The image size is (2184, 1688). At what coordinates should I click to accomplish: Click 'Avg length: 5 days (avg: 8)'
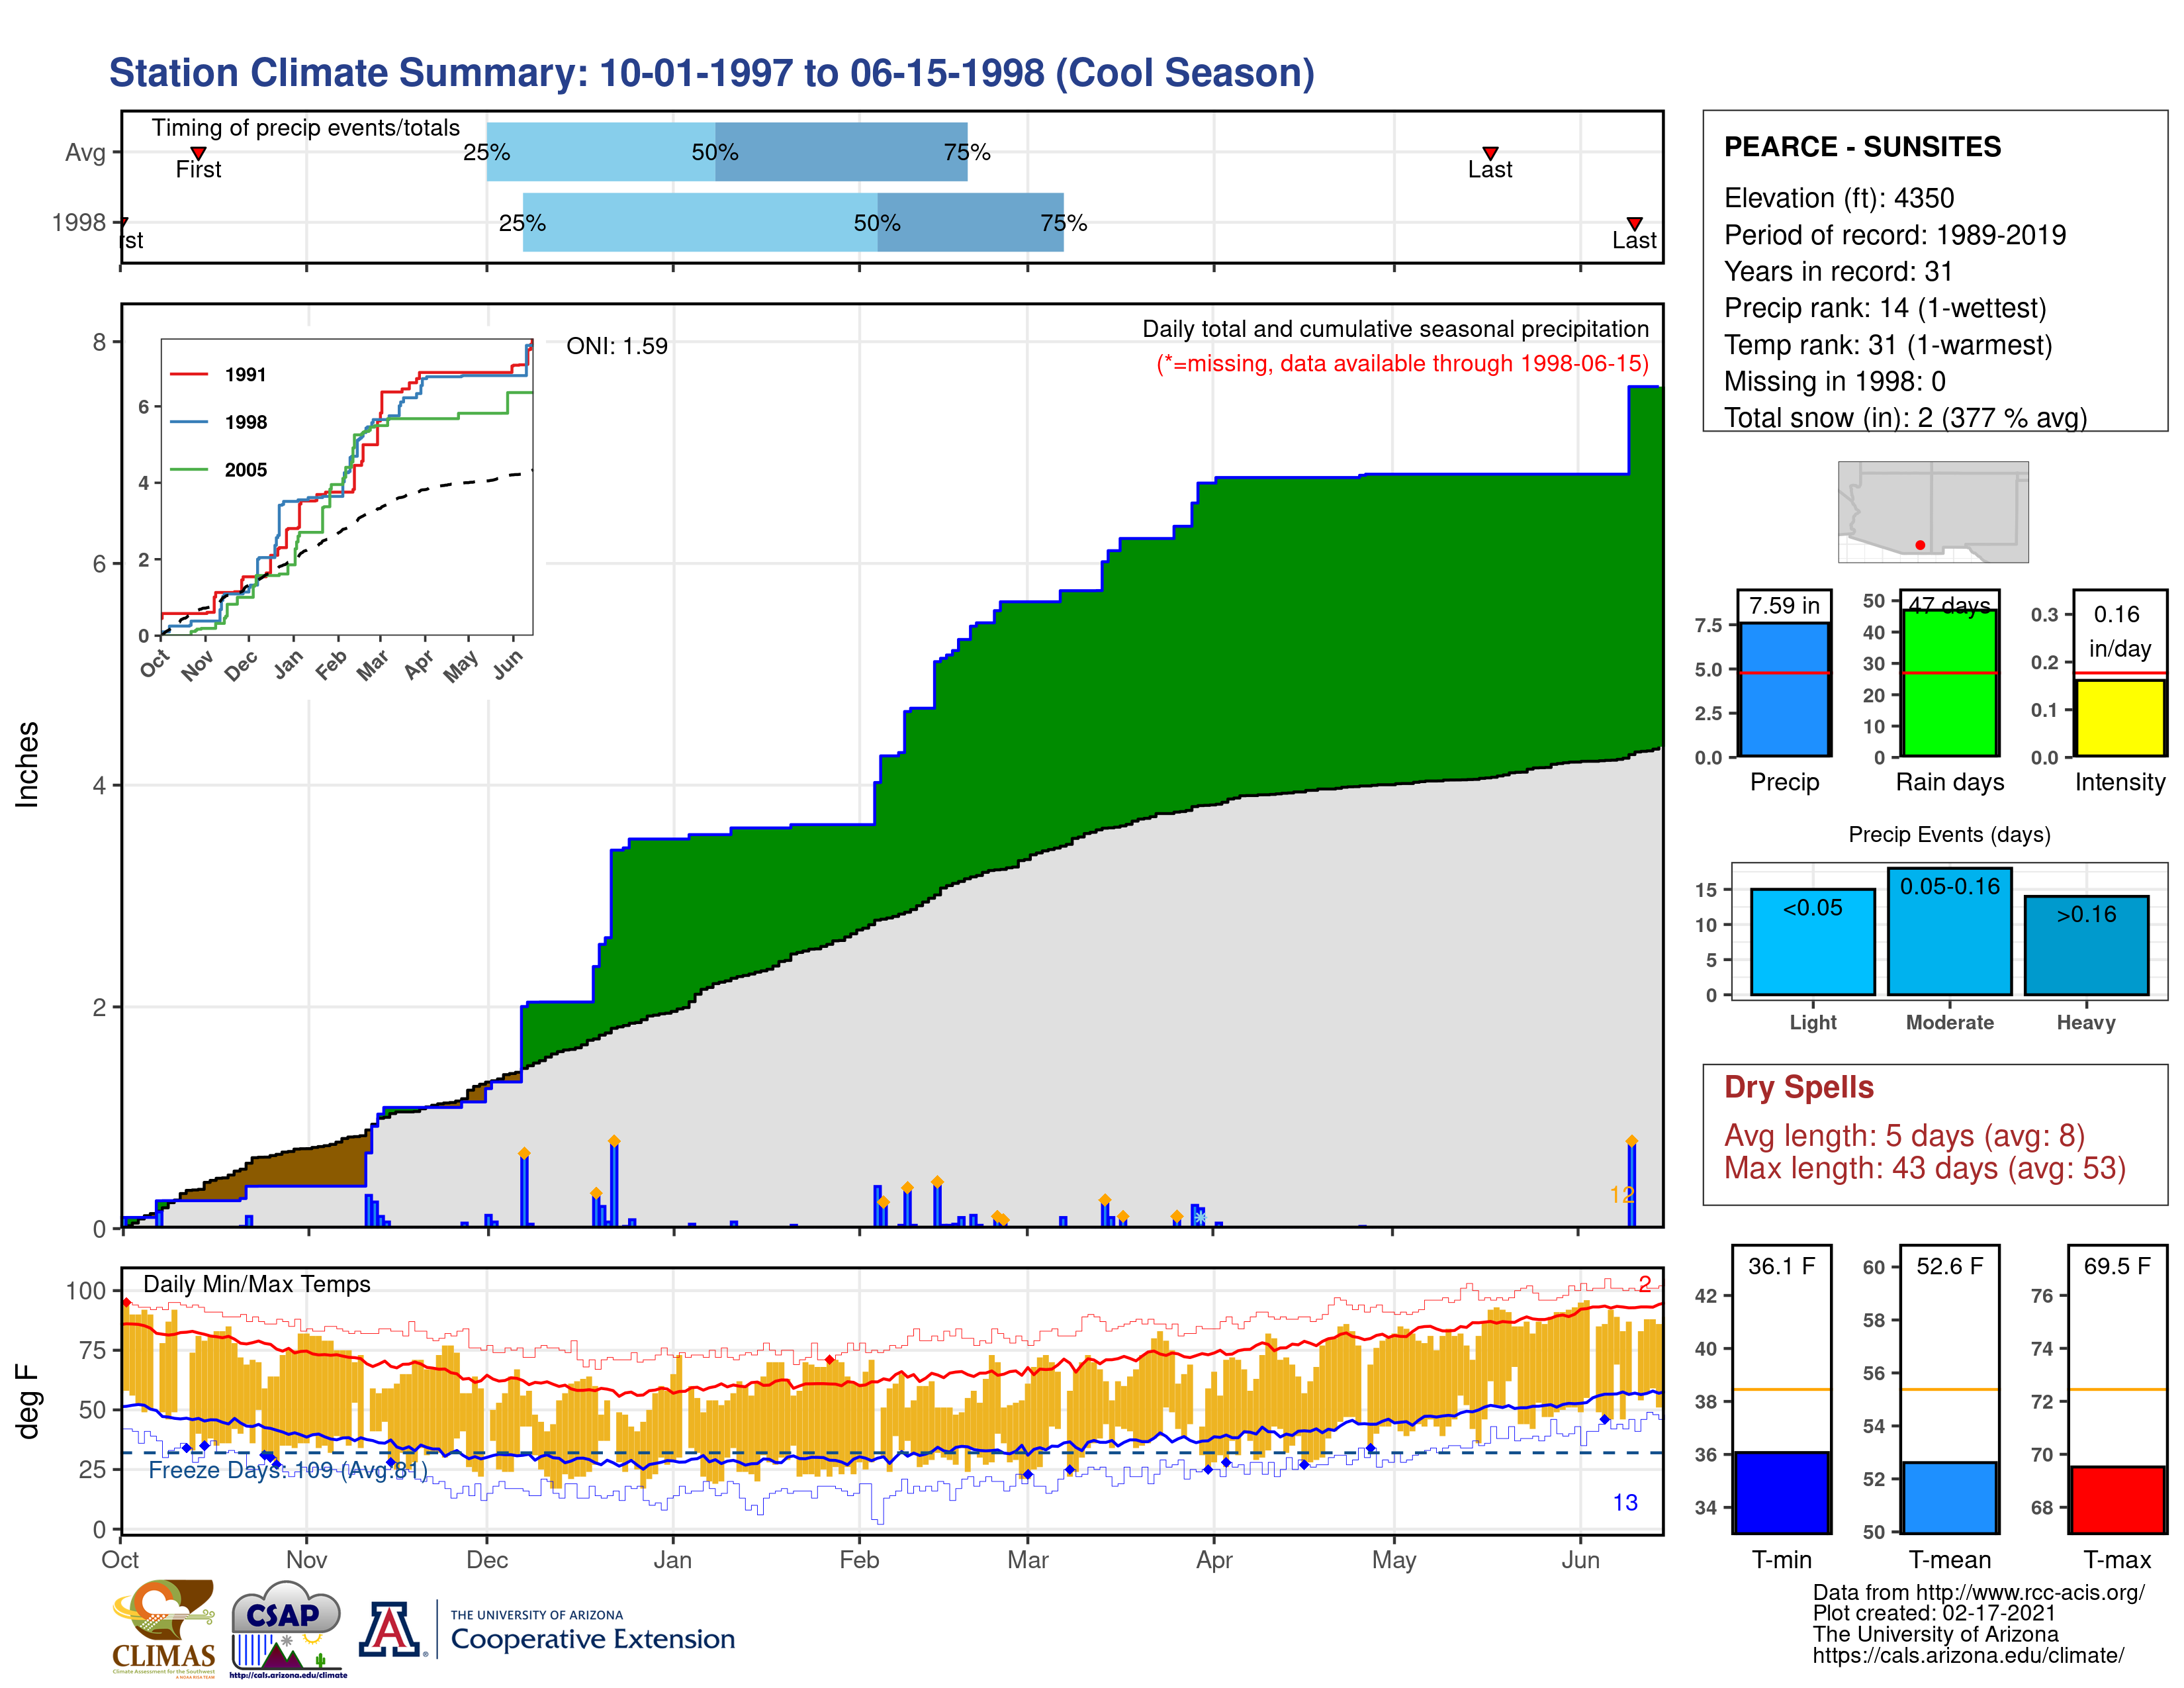coord(1904,1136)
